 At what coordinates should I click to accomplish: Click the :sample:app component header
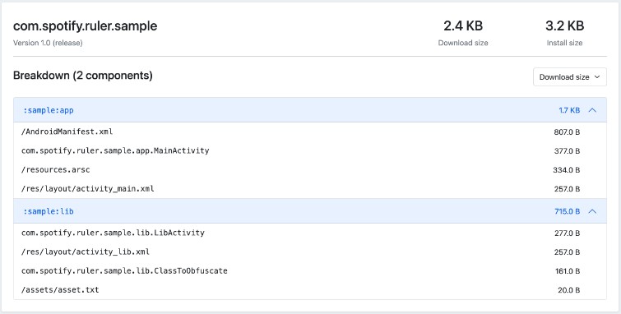click(x=310, y=110)
